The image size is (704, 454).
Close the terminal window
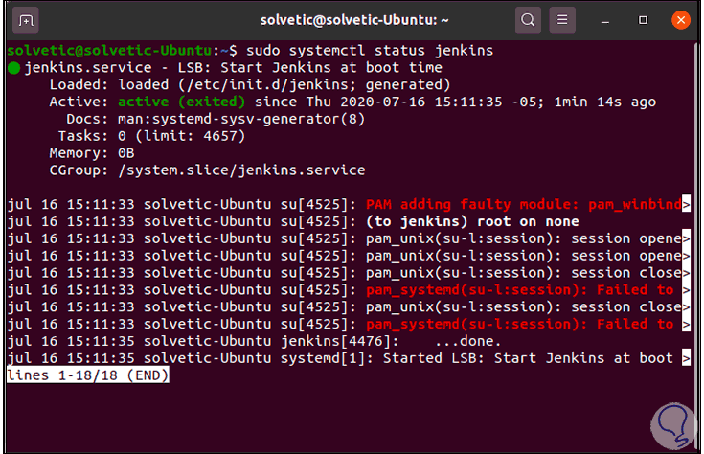(x=681, y=20)
